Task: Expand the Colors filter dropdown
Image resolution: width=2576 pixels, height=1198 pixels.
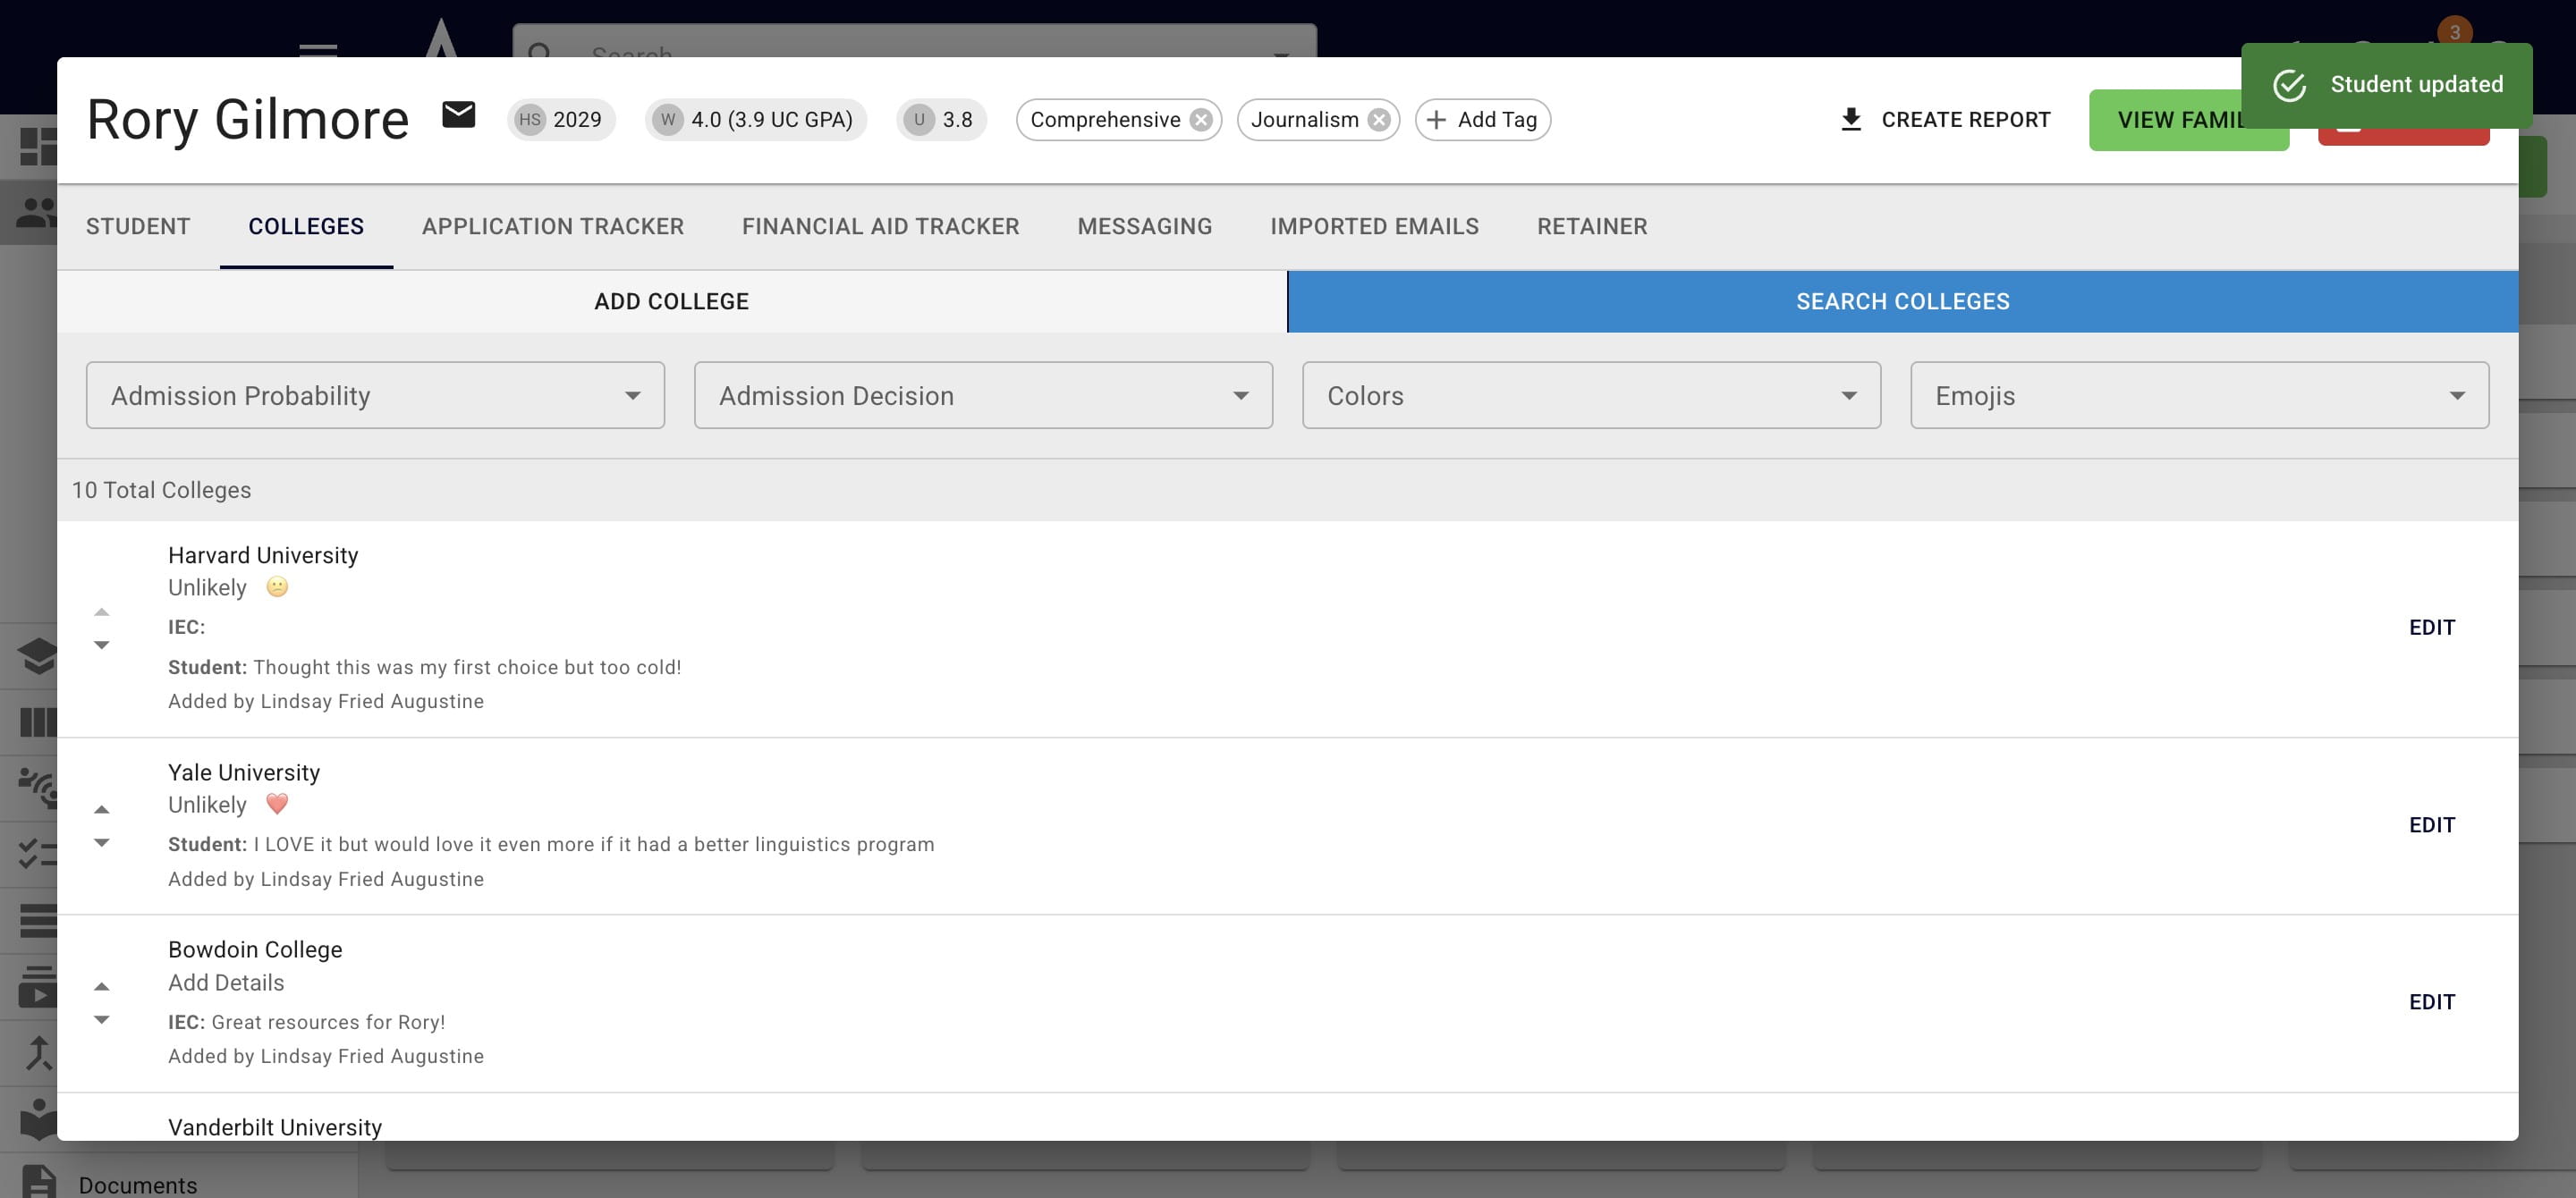Action: coord(1591,396)
